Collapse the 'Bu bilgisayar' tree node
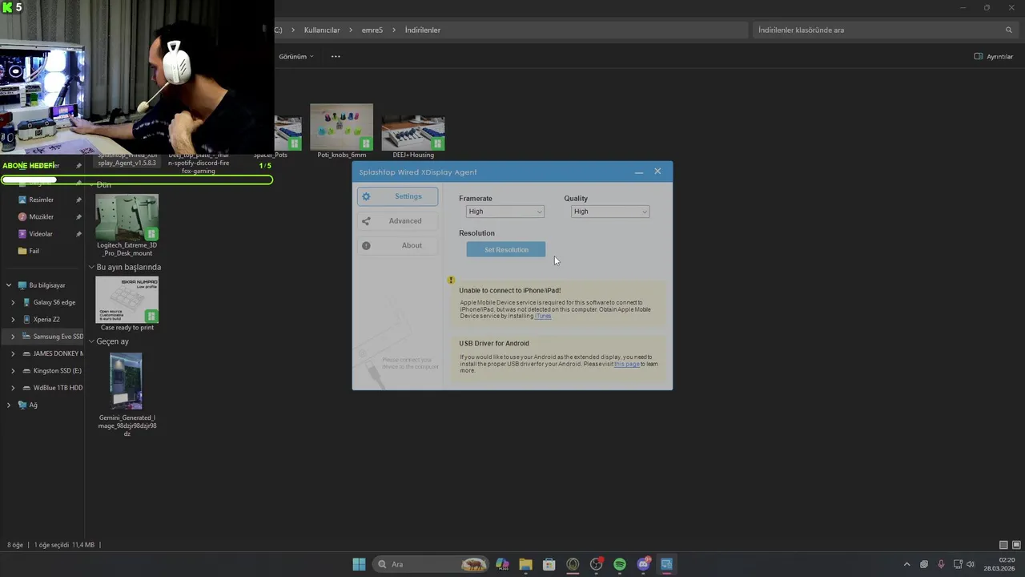Image resolution: width=1025 pixels, height=577 pixels. point(9,285)
